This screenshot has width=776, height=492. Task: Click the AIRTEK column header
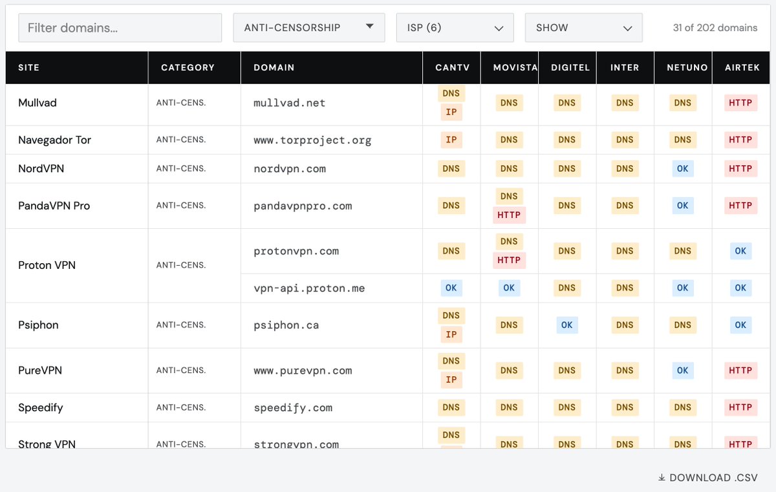coord(741,67)
